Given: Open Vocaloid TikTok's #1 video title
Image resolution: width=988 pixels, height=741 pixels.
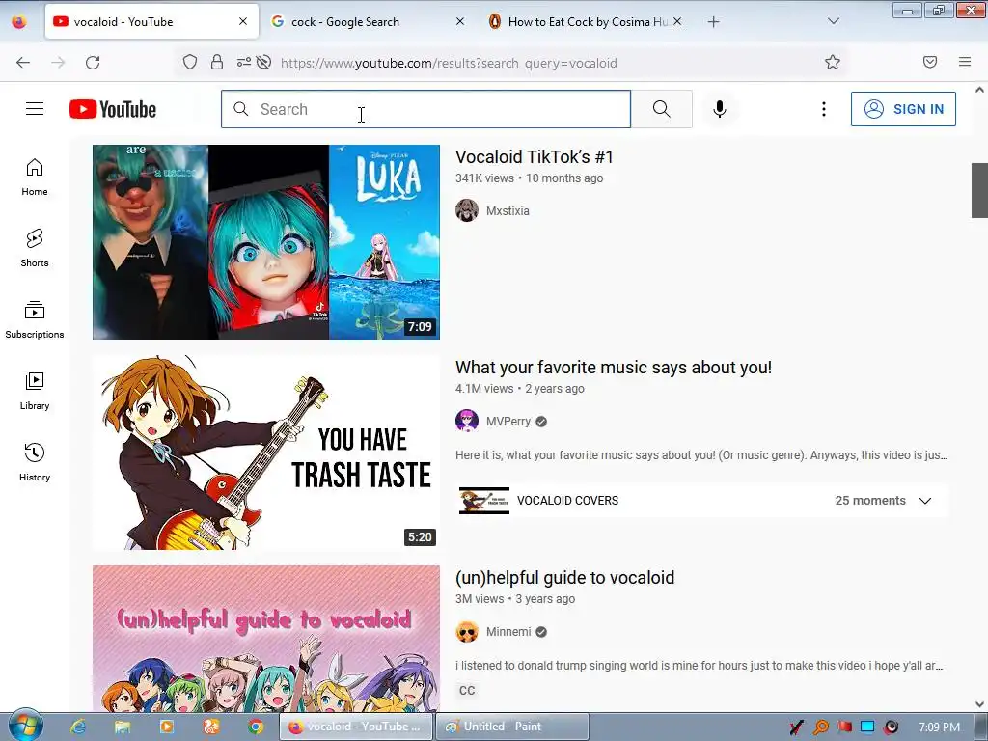Looking at the screenshot, I should click(x=535, y=157).
